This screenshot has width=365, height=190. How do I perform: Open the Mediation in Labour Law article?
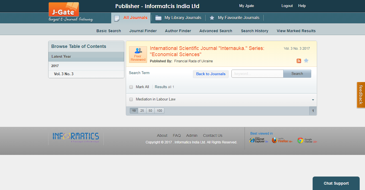point(156,99)
